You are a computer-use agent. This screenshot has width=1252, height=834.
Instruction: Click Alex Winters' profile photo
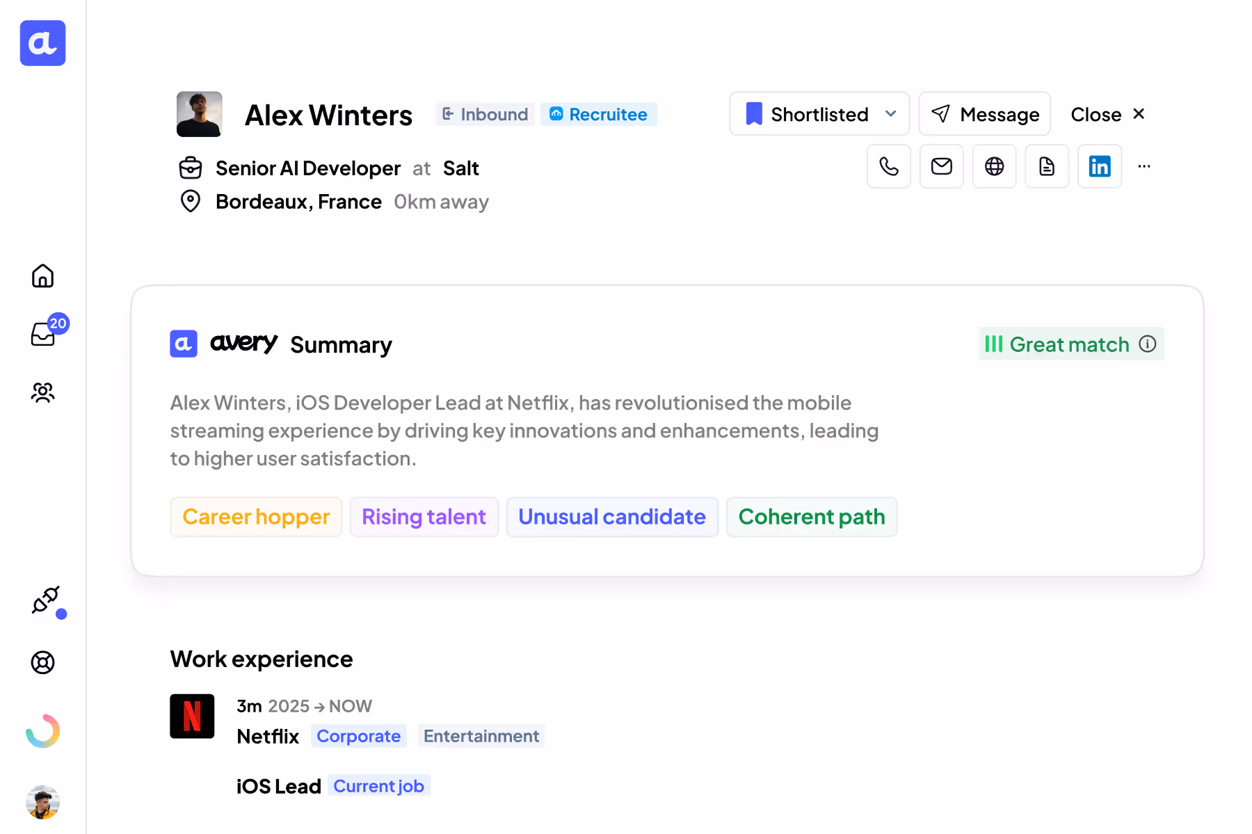[200, 114]
